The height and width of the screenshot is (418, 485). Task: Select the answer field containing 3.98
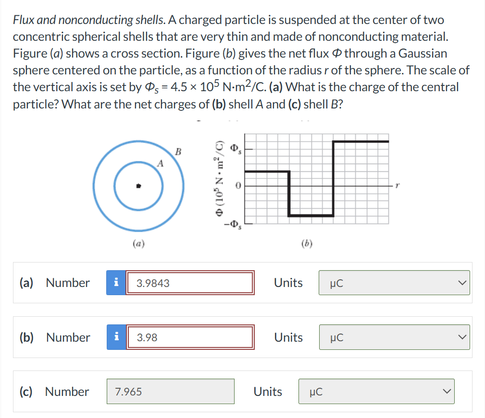click(x=189, y=337)
